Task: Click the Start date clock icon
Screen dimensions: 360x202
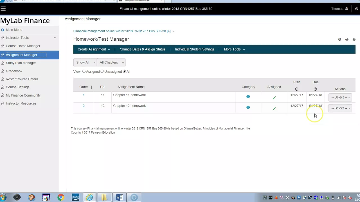Action: tap(296, 89)
